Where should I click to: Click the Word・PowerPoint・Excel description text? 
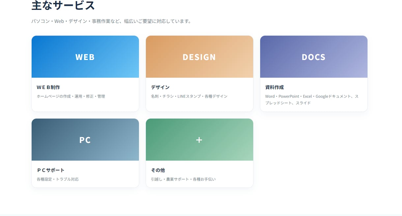point(312,100)
